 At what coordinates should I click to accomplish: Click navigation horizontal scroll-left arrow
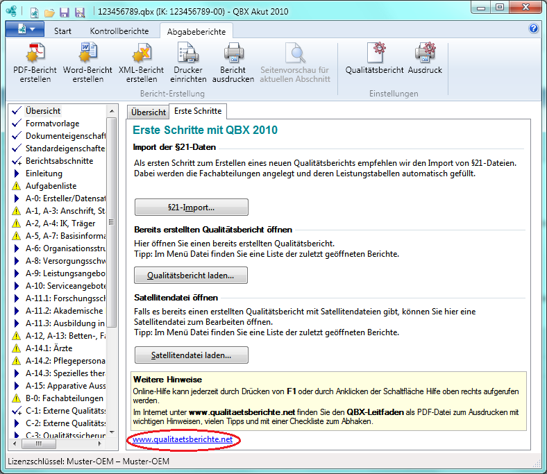pyautogui.click(x=15, y=443)
